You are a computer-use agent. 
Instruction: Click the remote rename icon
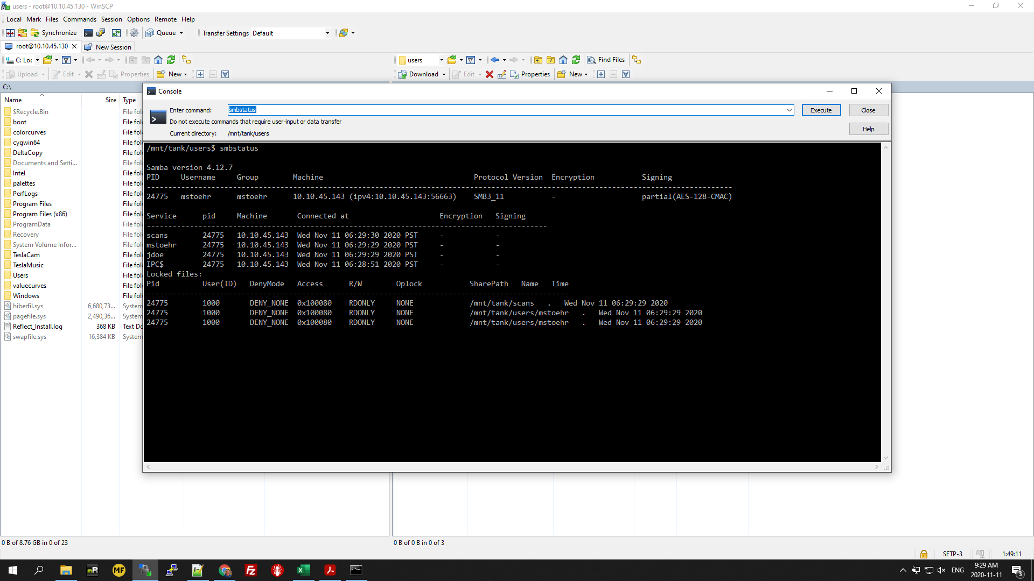502,74
